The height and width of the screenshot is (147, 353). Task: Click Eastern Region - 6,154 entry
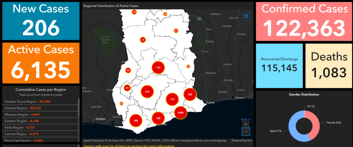[x=40, y=121]
